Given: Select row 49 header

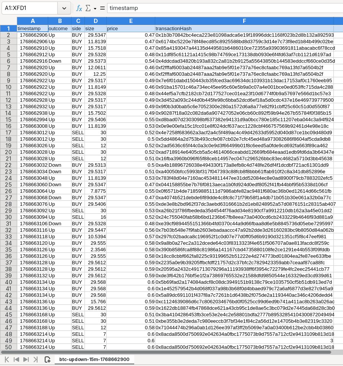Looking at the screenshot, I should 8,341.
